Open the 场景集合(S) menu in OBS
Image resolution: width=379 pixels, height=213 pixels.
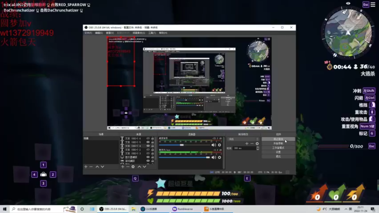(x=139, y=33)
